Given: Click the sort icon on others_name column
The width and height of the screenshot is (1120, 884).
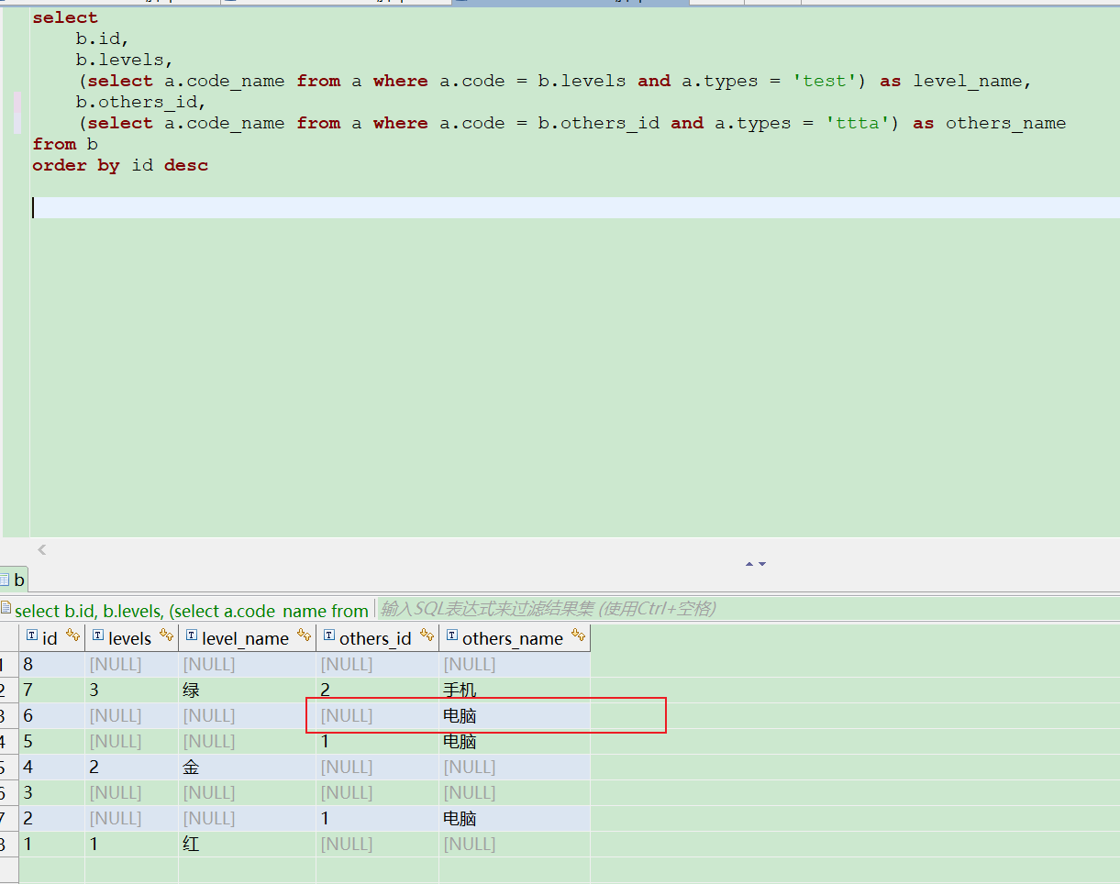Looking at the screenshot, I should 578,635.
